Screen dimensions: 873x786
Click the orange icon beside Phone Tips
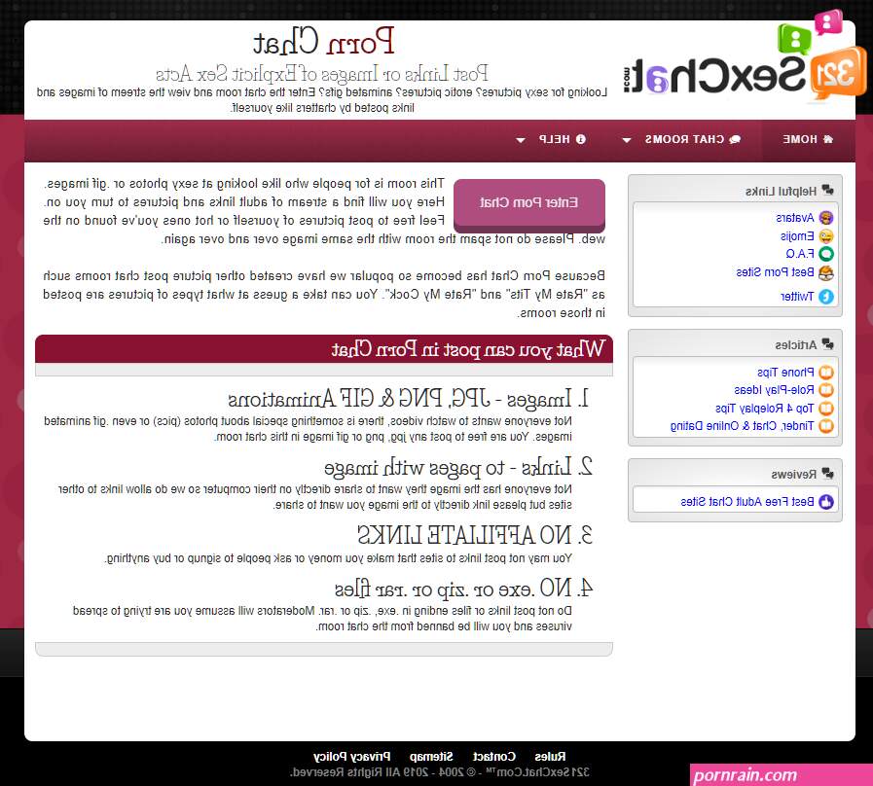click(826, 372)
